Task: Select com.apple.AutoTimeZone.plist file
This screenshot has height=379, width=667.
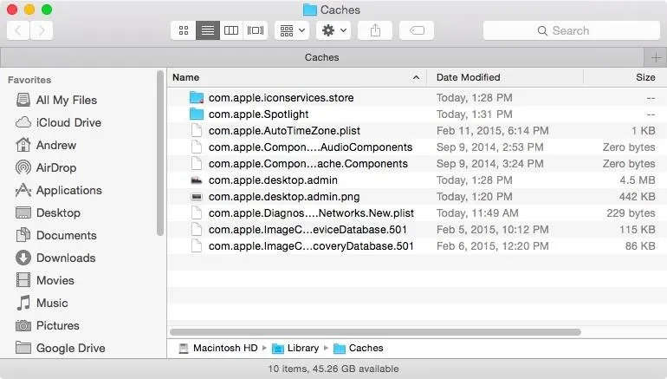Action: click(284, 131)
